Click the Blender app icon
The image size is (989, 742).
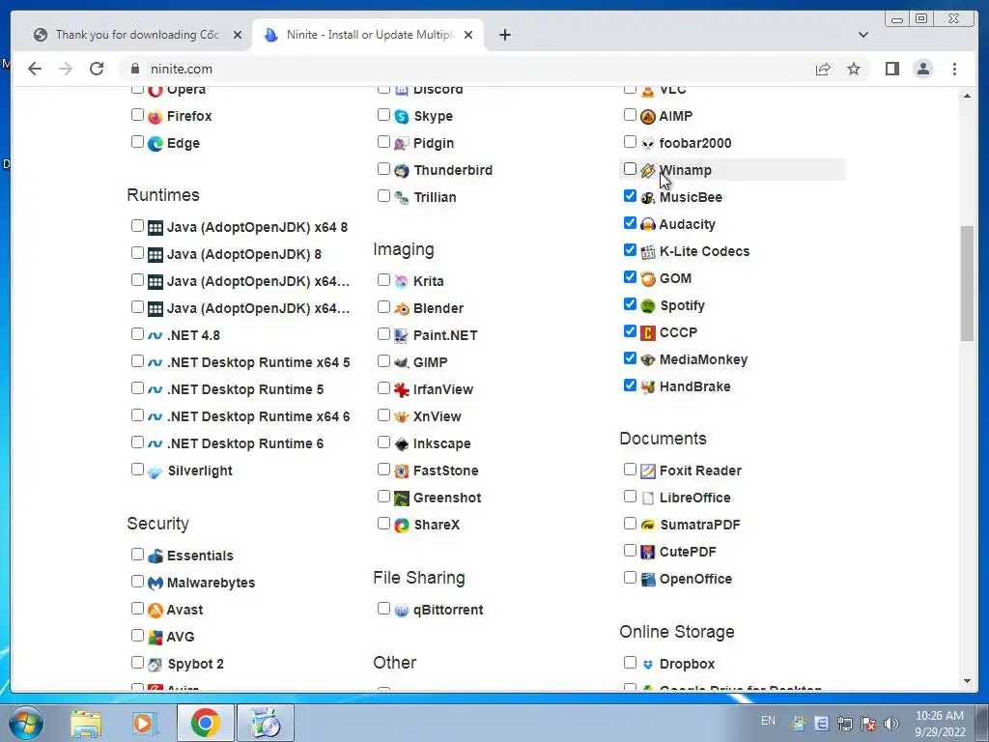pos(402,309)
